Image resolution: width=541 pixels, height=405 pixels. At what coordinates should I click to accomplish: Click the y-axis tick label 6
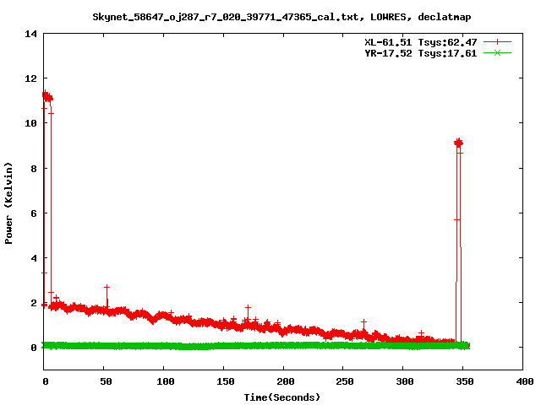[x=34, y=213]
